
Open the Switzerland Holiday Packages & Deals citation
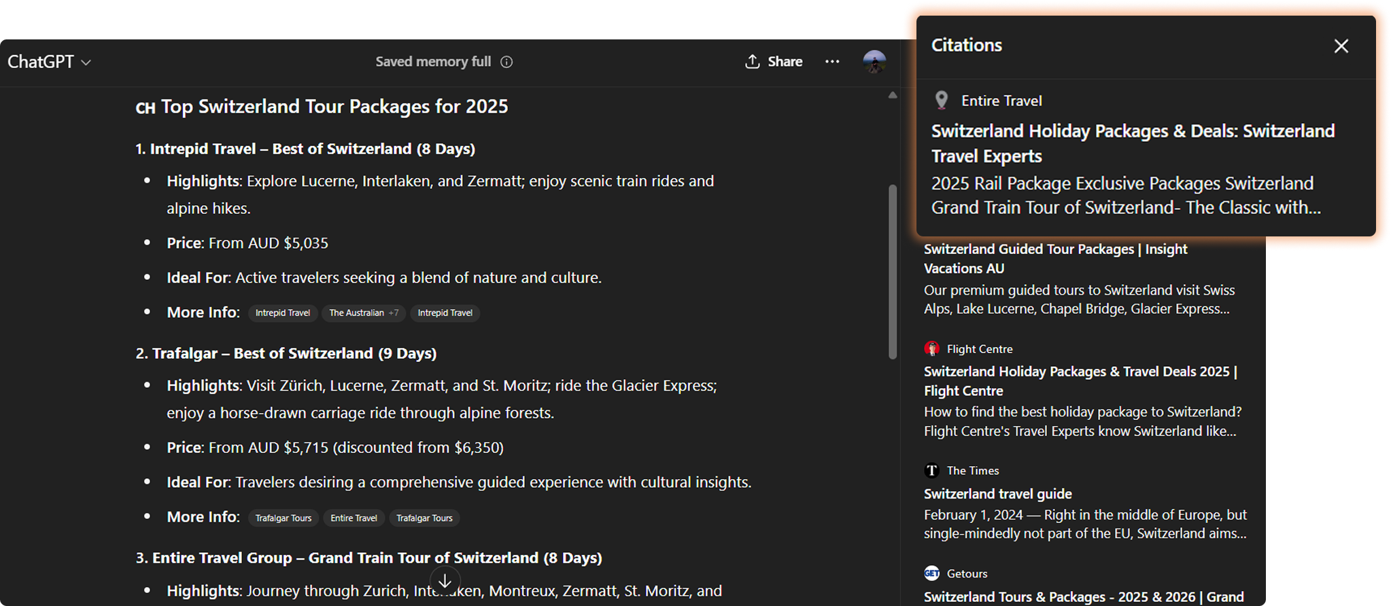click(x=1133, y=143)
